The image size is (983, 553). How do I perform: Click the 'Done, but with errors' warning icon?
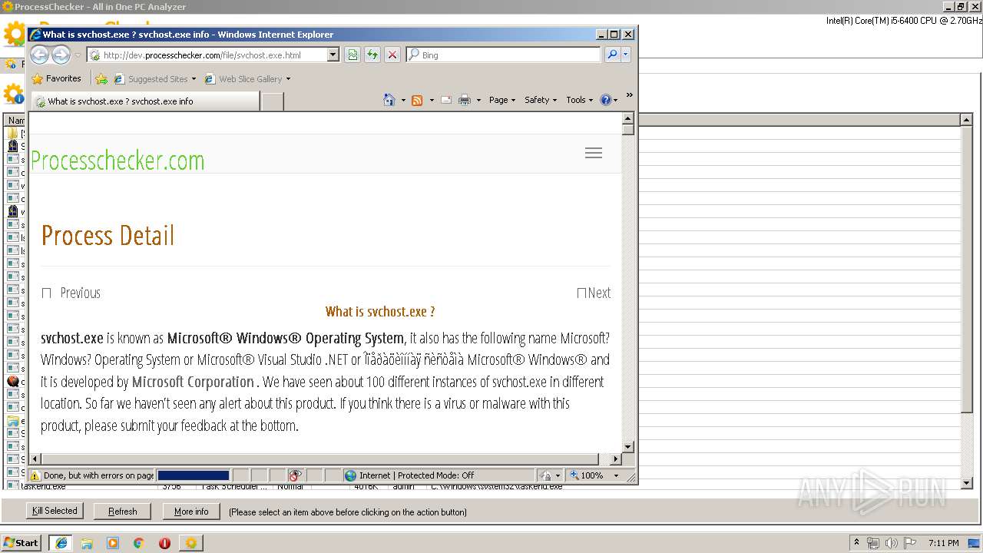tap(35, 475)
